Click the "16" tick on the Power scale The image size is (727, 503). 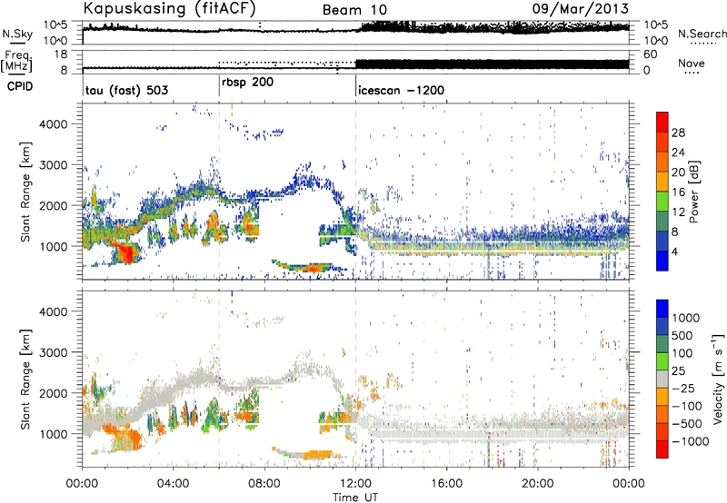(x=678, y=192)
